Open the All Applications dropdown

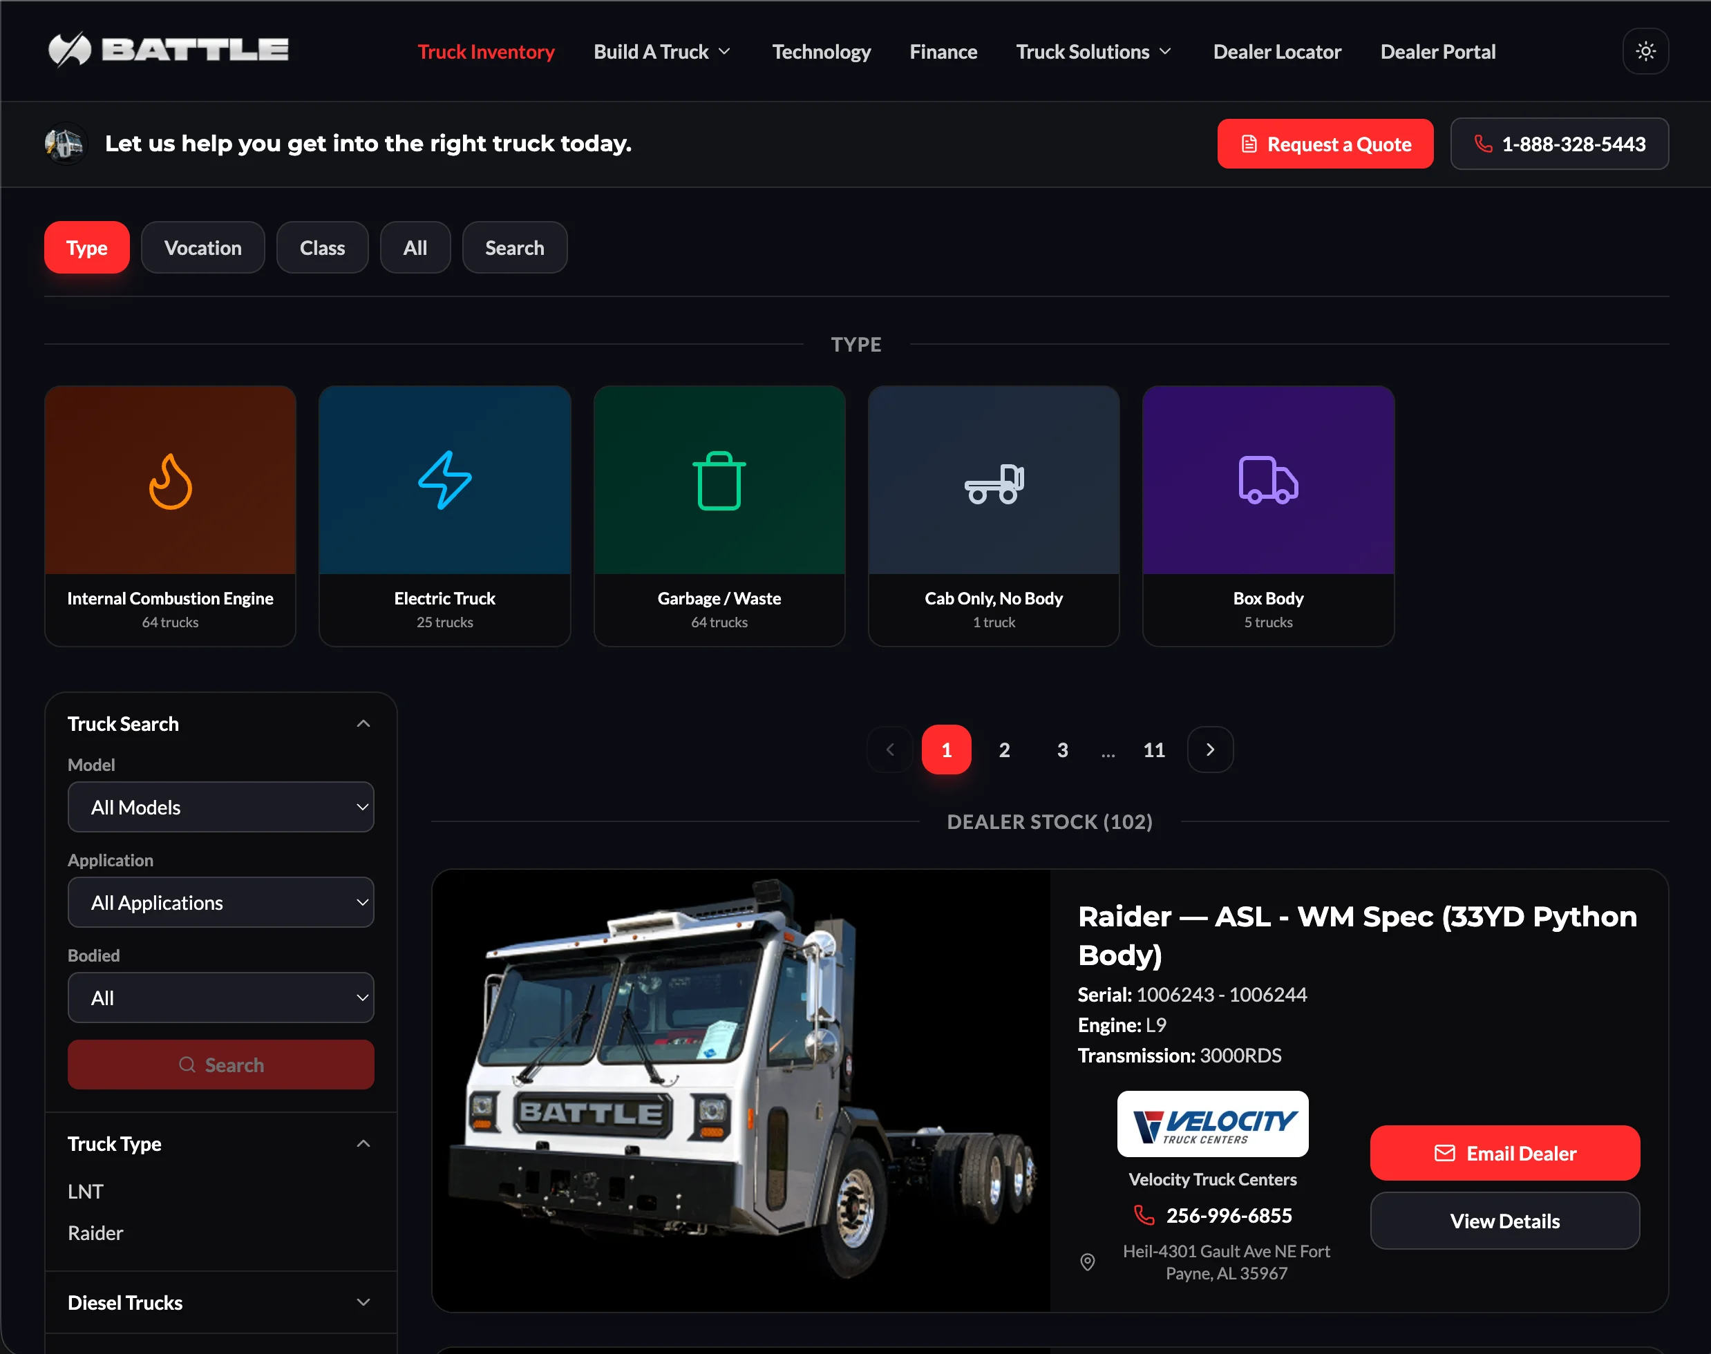click(220, 902)
